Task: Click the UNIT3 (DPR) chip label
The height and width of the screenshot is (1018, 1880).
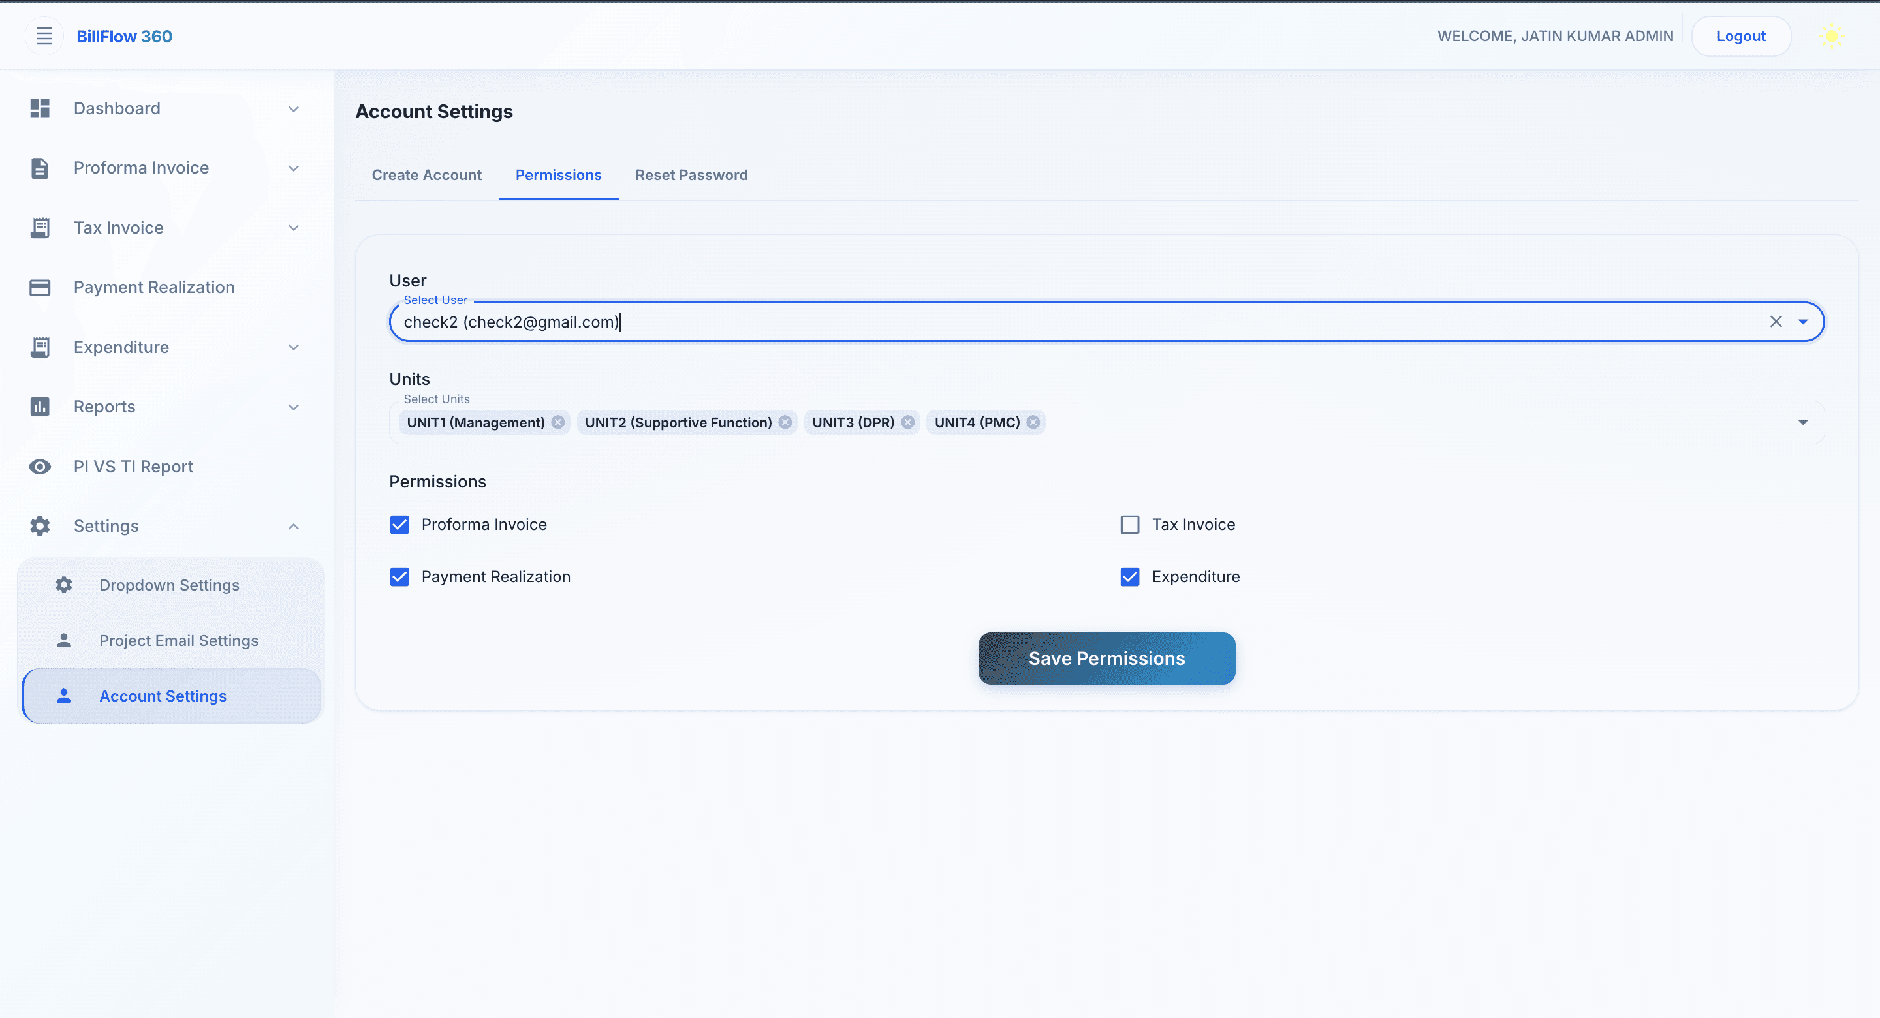Action: (853, 422)
